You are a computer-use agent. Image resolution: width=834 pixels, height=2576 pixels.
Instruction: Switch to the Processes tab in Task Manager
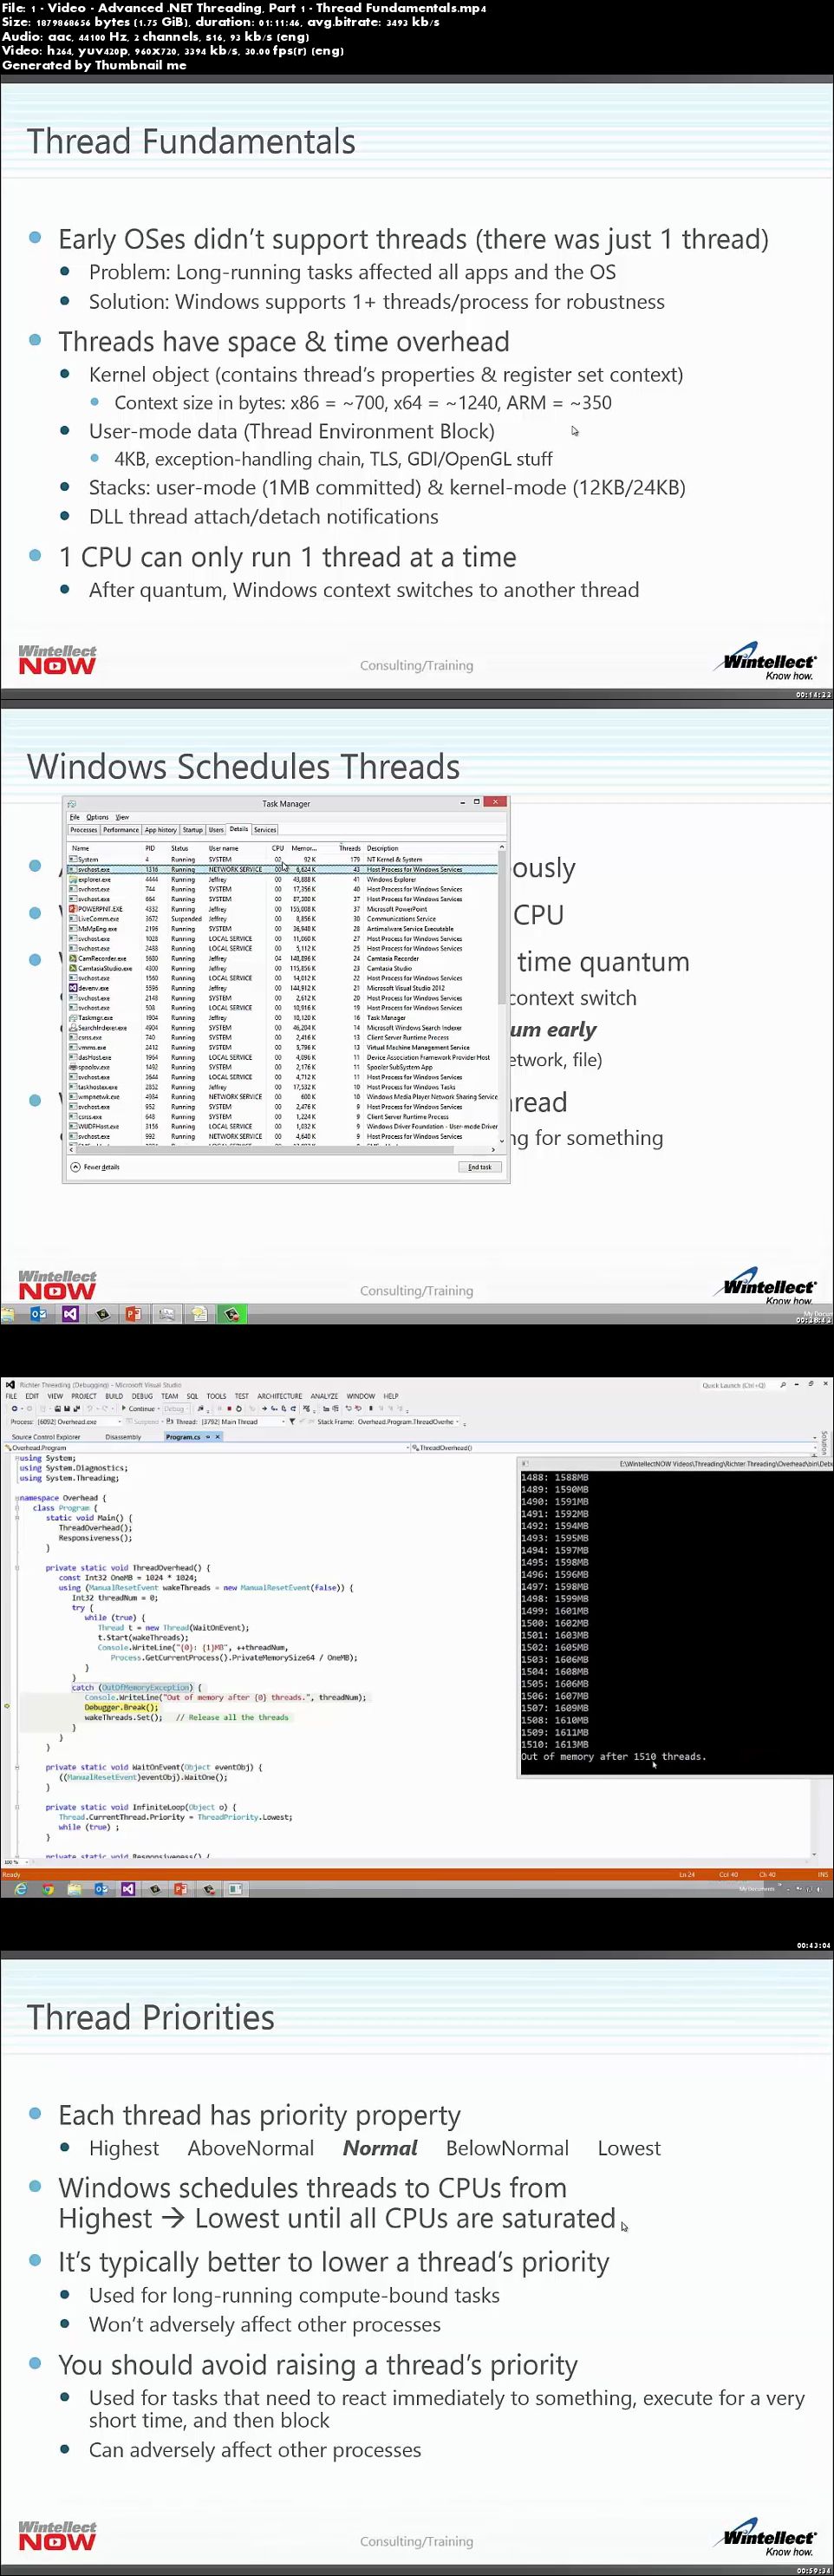84,830
